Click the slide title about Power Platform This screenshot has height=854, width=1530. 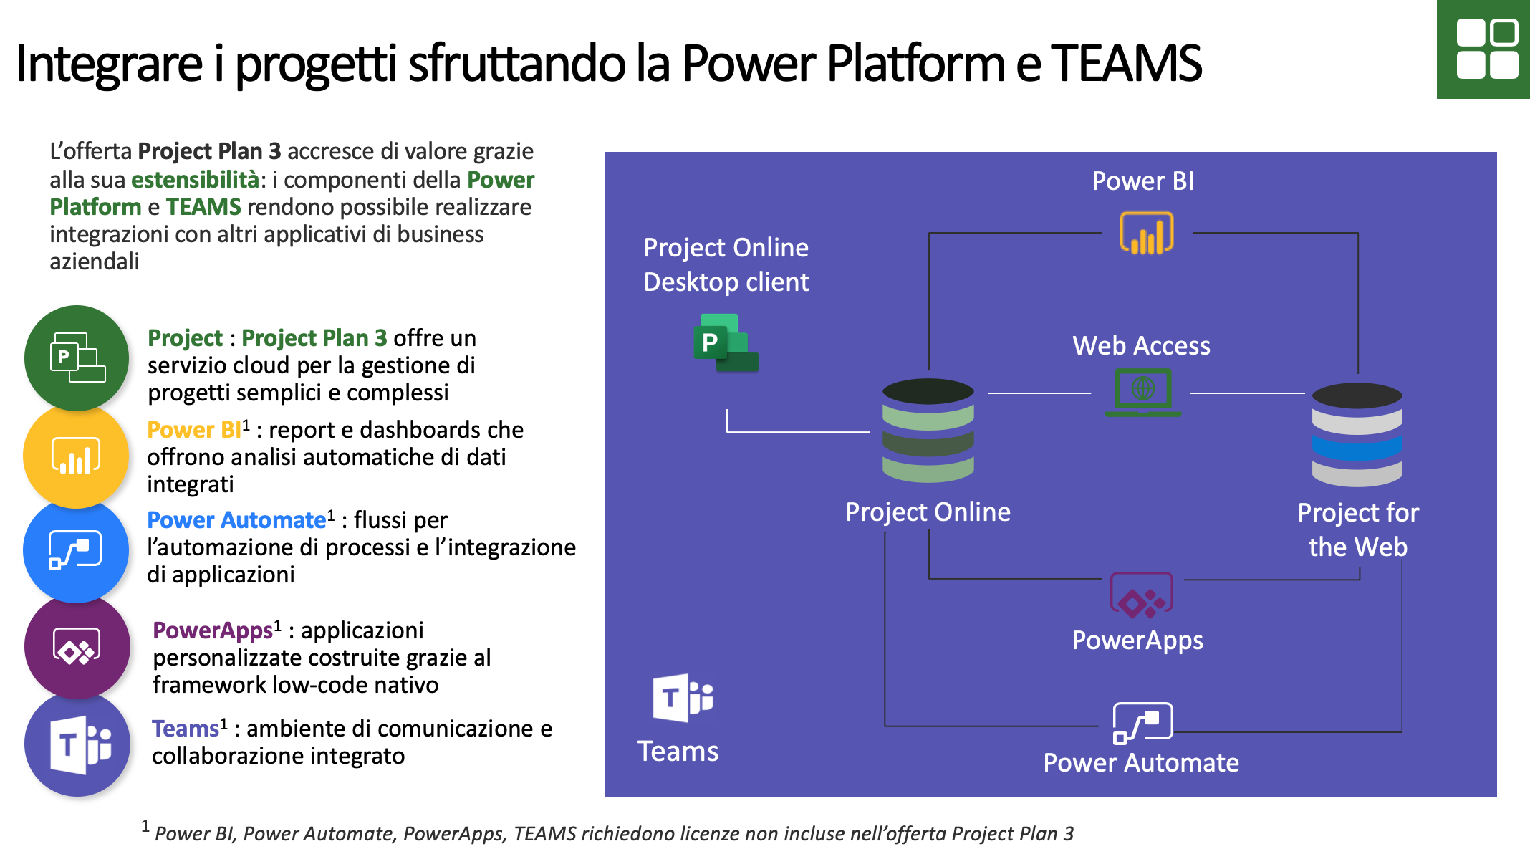[x=608, y=64]
